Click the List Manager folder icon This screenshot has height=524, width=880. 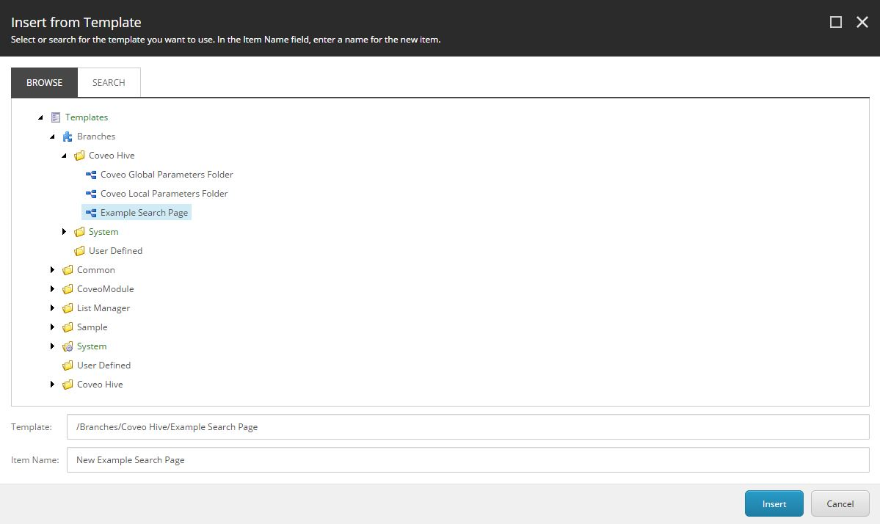(x=65, y=308)
